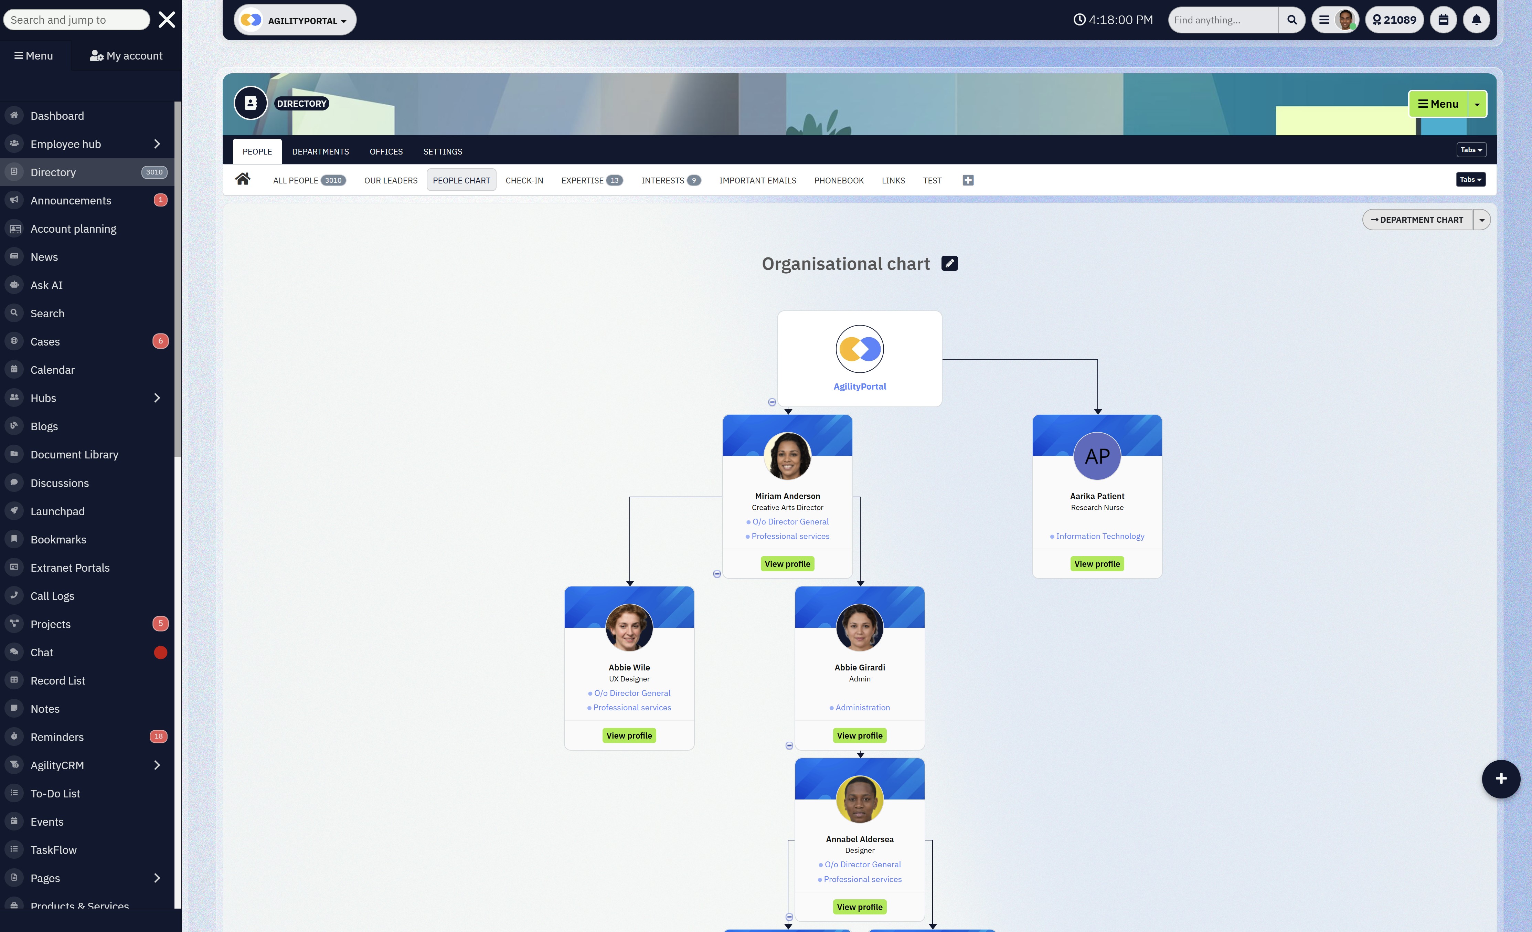Image resolution: width=1532 pixels, height=932 pixels.
Task: Expand the Employee hub submenu
Action: click(x=157, y=144)
